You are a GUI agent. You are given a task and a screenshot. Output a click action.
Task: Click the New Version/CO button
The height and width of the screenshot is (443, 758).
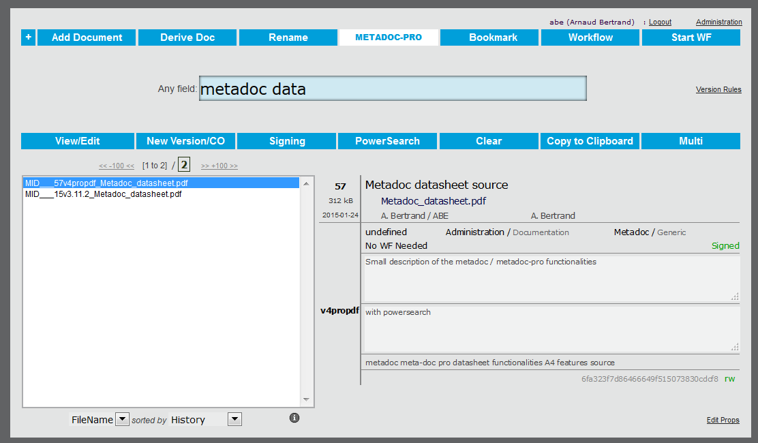click(185, 140)
